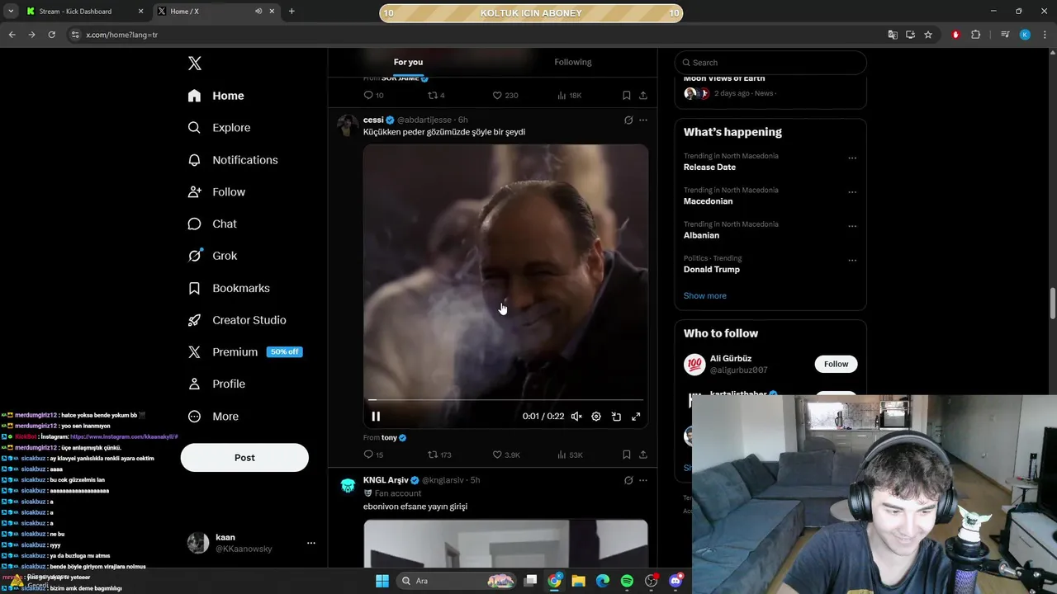The height and width of the screenshot is (594, 1057).
Task: Open the Follow page in the sidebar
Action: point(216,192)
